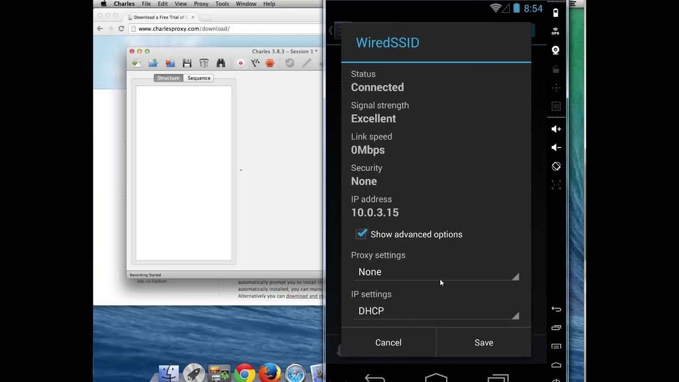The width and height of the screenshot is (679, 382).
Task: Open the Genymotion battery widget icon
Action: click(555, 13)
